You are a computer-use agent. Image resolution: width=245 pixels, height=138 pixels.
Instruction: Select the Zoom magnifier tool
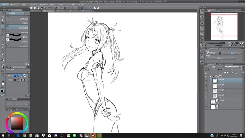point(3,13)
